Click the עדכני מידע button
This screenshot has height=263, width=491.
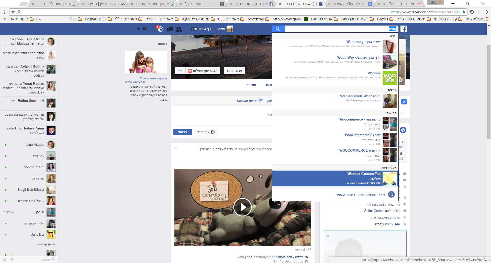click(234, 71)
